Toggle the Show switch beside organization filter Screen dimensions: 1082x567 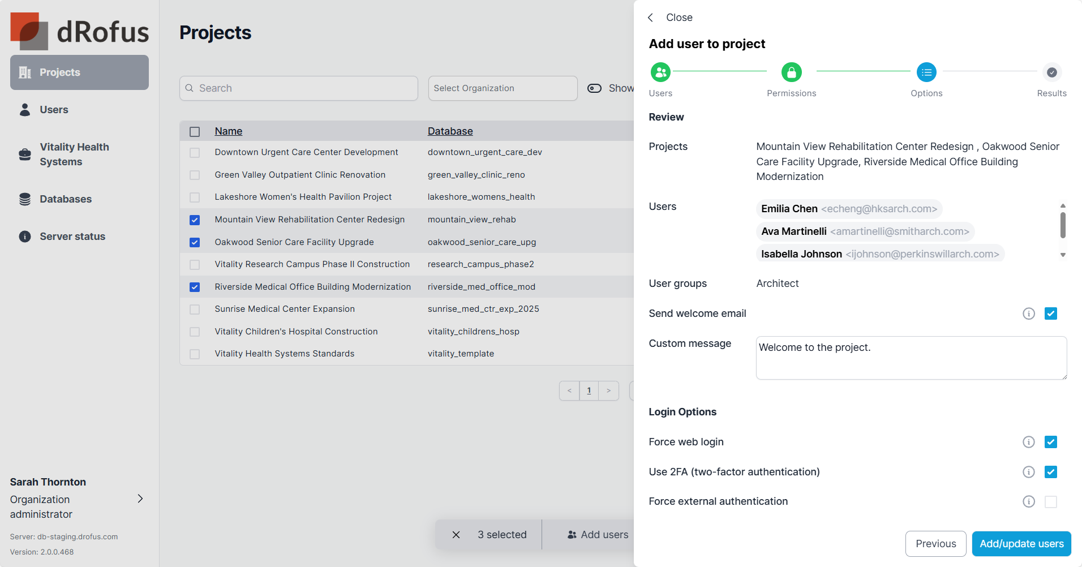point(594,88)
